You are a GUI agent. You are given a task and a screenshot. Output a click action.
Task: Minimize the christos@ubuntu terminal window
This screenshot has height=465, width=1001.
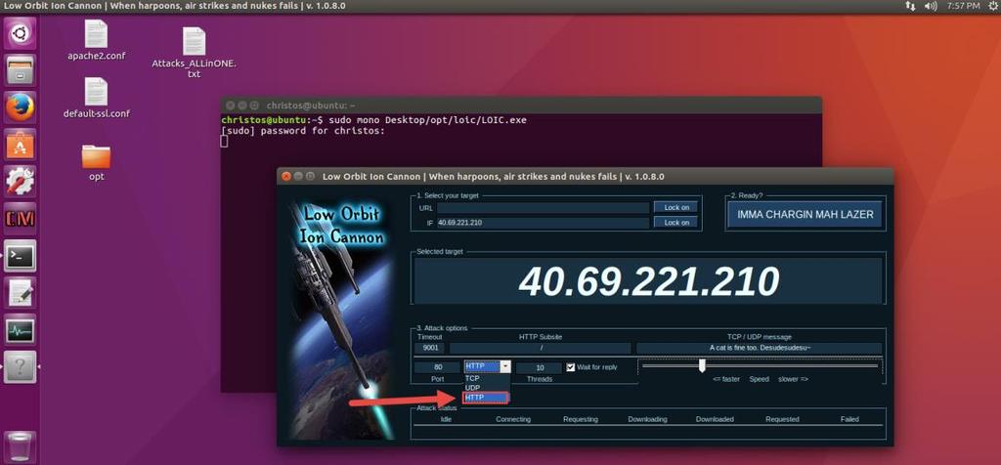click(x=242, y=106)
